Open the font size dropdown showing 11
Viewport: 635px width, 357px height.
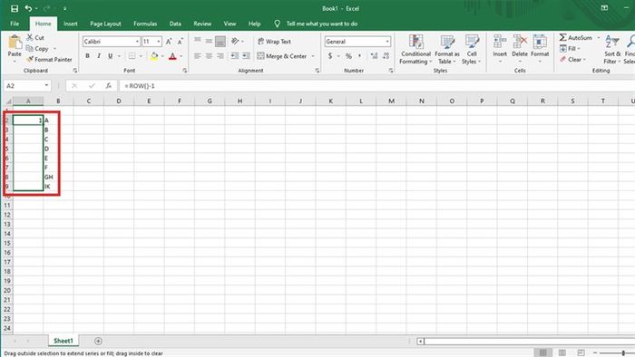point(159,42)
